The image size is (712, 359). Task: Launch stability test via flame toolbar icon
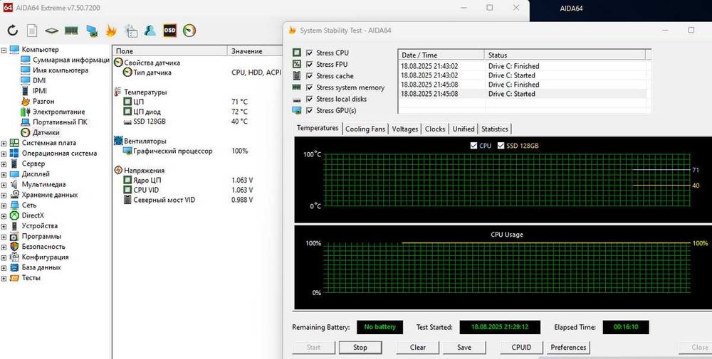click(x=111, y=31)
